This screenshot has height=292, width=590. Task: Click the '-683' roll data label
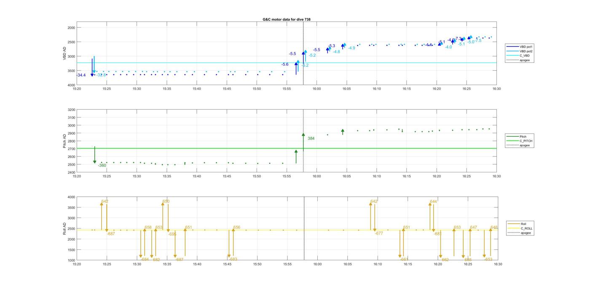click(x=233, y=259)
